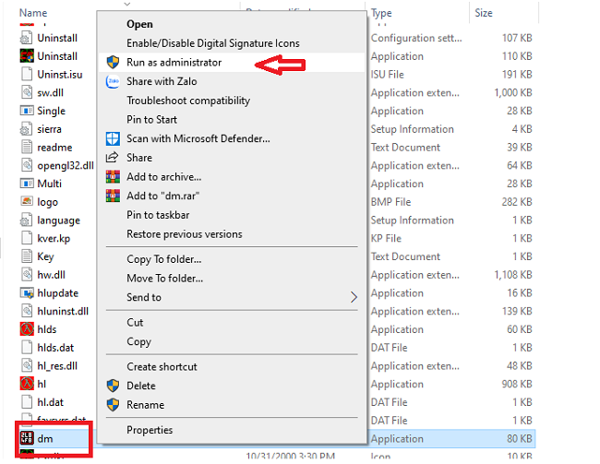Click the opengl32.dll file icon
This screenshot has height=464, width=600.
pyautogui.click(x=27, y=165)
